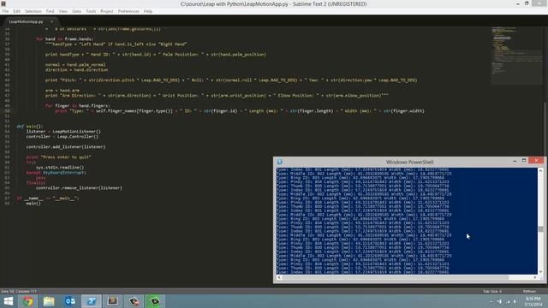Open the Preferences menu
This screenshot has height=308, width=548.
tap(128, 11)
